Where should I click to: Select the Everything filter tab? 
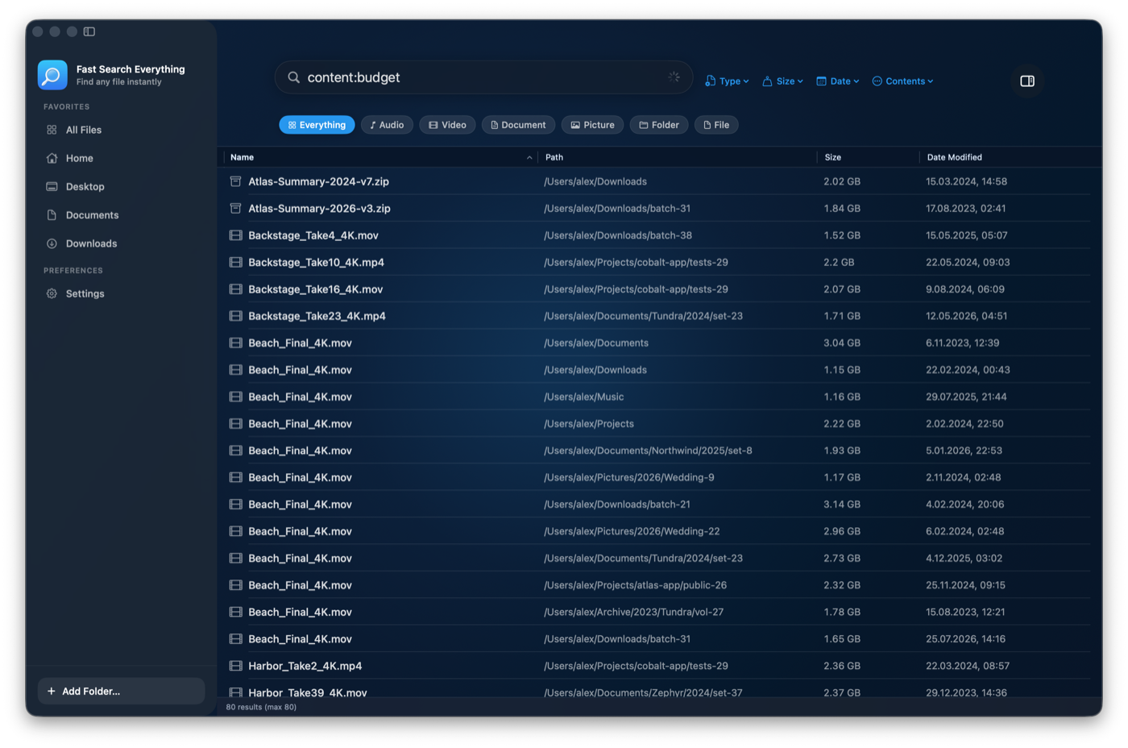point(317,125)
